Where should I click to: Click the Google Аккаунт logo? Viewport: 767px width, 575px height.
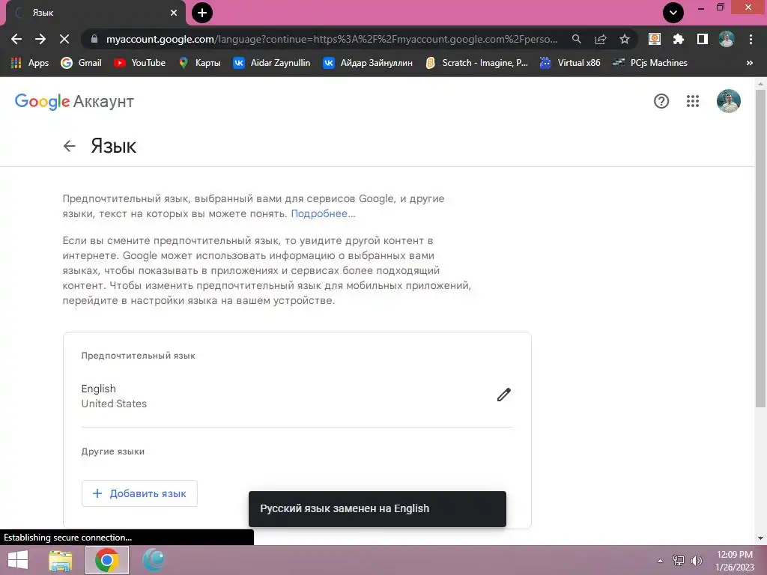click(x=74, y=101)
